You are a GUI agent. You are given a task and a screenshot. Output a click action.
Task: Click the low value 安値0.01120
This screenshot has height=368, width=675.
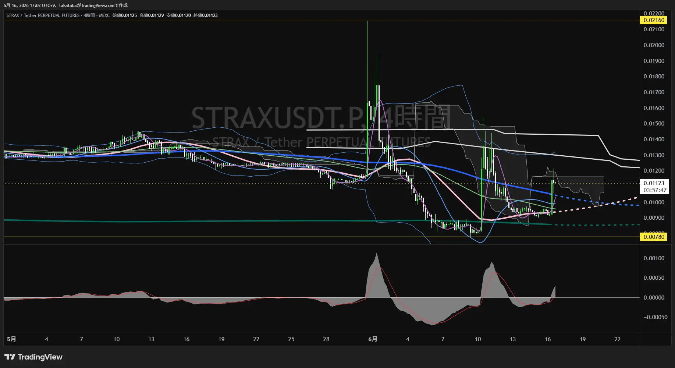(179, 15)
